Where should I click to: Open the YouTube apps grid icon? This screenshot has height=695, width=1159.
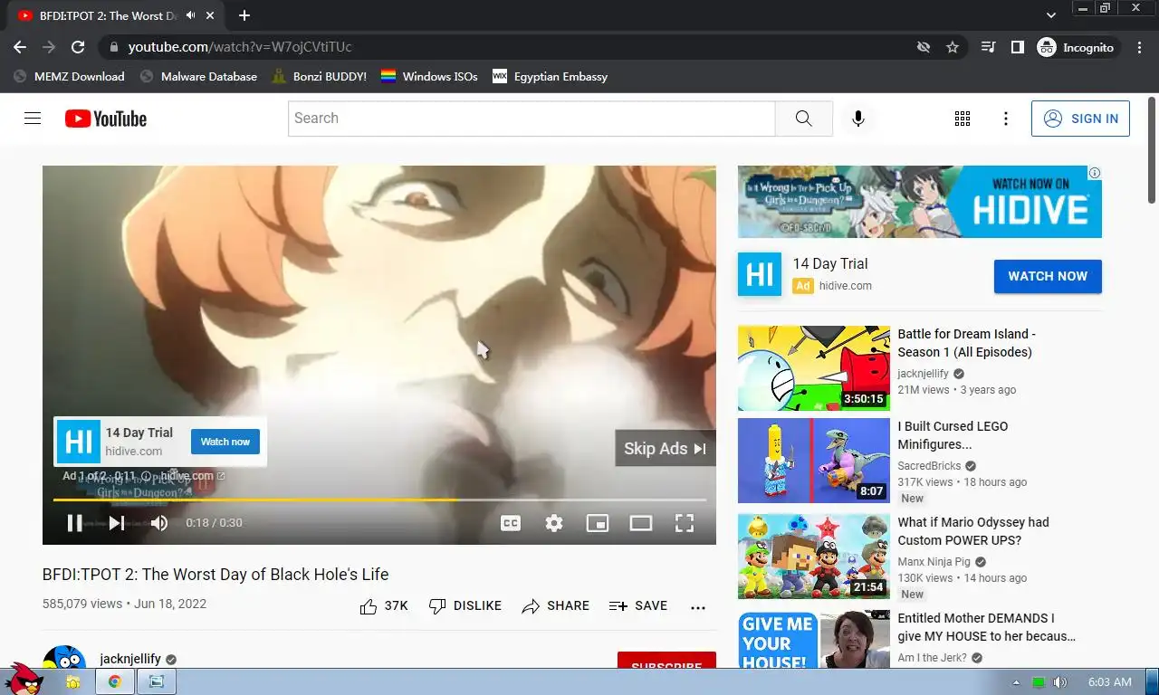point(963,119)
